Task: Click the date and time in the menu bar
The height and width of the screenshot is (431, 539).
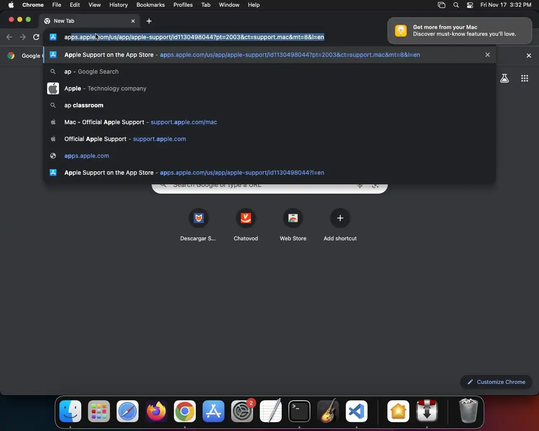Action: 506,5
